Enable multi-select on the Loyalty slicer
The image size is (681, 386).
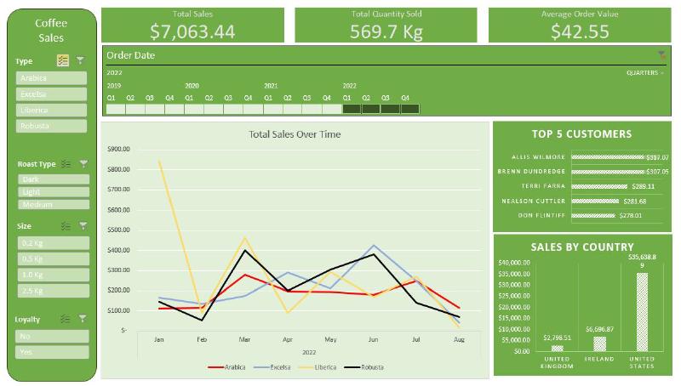point(66,319)
